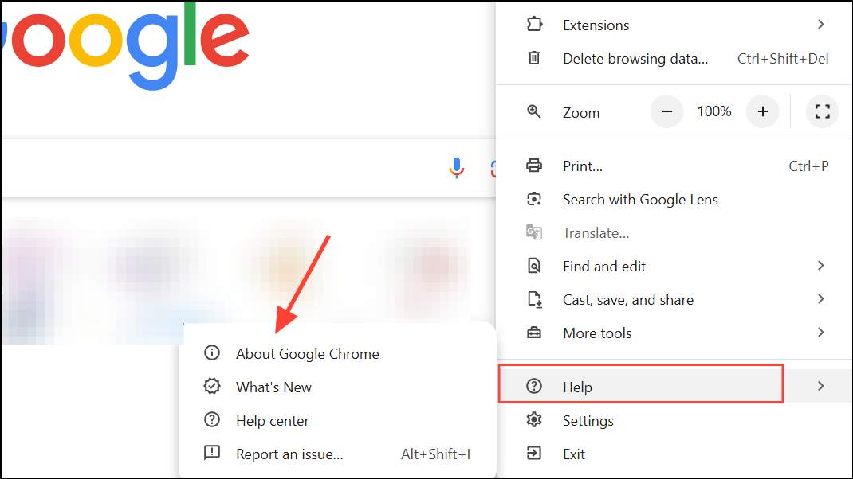
Task: Click the Alt+Shift+I shortcut text
Action: [435, 454]
